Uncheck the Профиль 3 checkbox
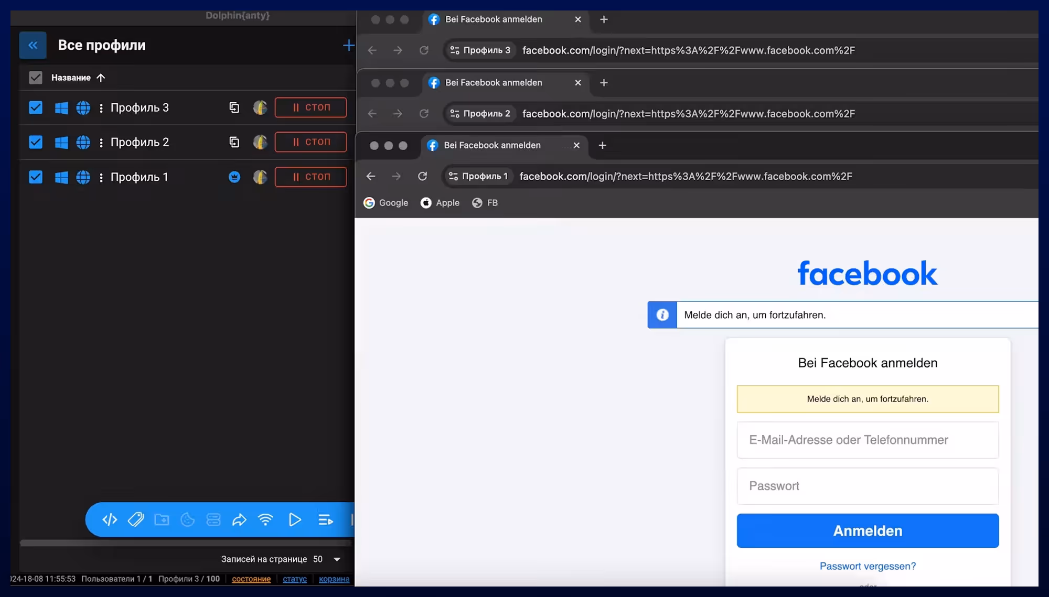This screenshot has width=1049, height=597. [36, 107]
